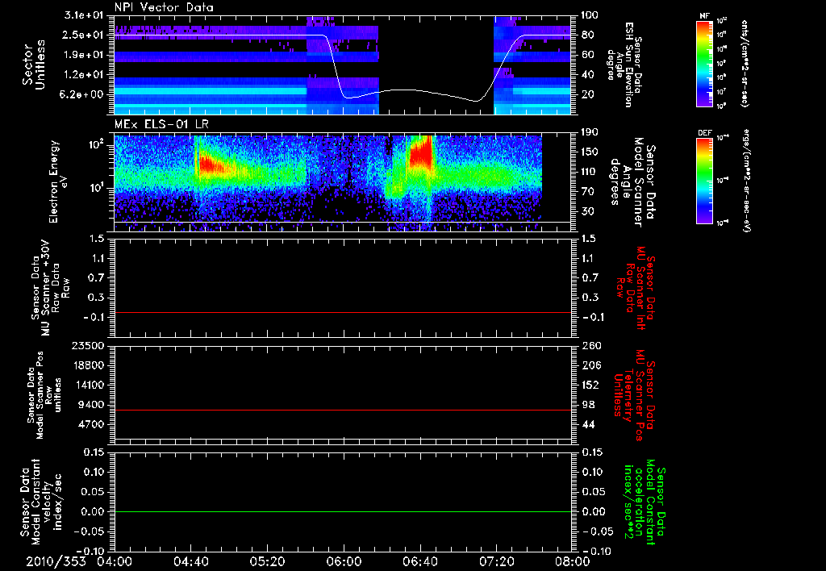Click the "18800" scanner position tick label
Screen dimensions: 826x571
[x=89, y=365]
